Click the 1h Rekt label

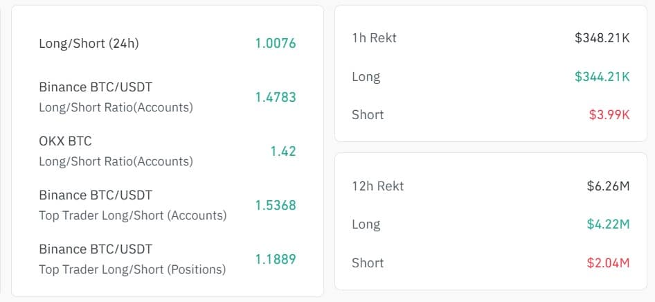pos(375,38)
